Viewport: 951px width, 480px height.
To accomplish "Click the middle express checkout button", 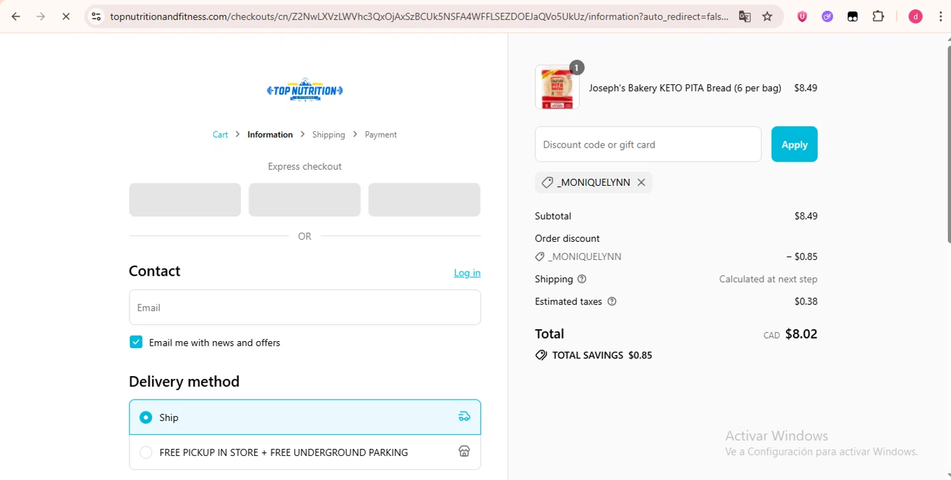I will coord(304,200).
